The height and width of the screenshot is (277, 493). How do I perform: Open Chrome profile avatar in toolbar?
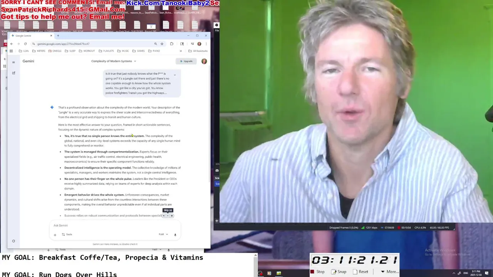(x=199, y=44)
